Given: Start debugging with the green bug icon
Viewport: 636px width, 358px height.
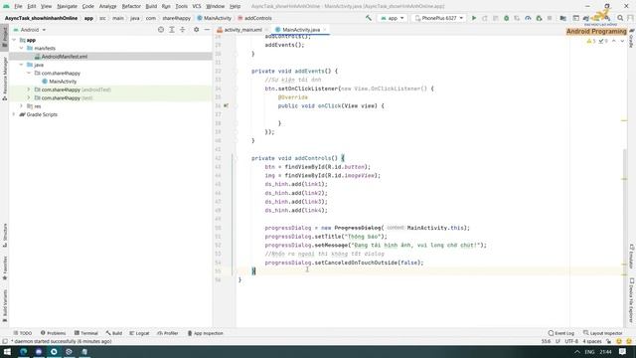Looking at the screenshot, I should click(506, 18).
